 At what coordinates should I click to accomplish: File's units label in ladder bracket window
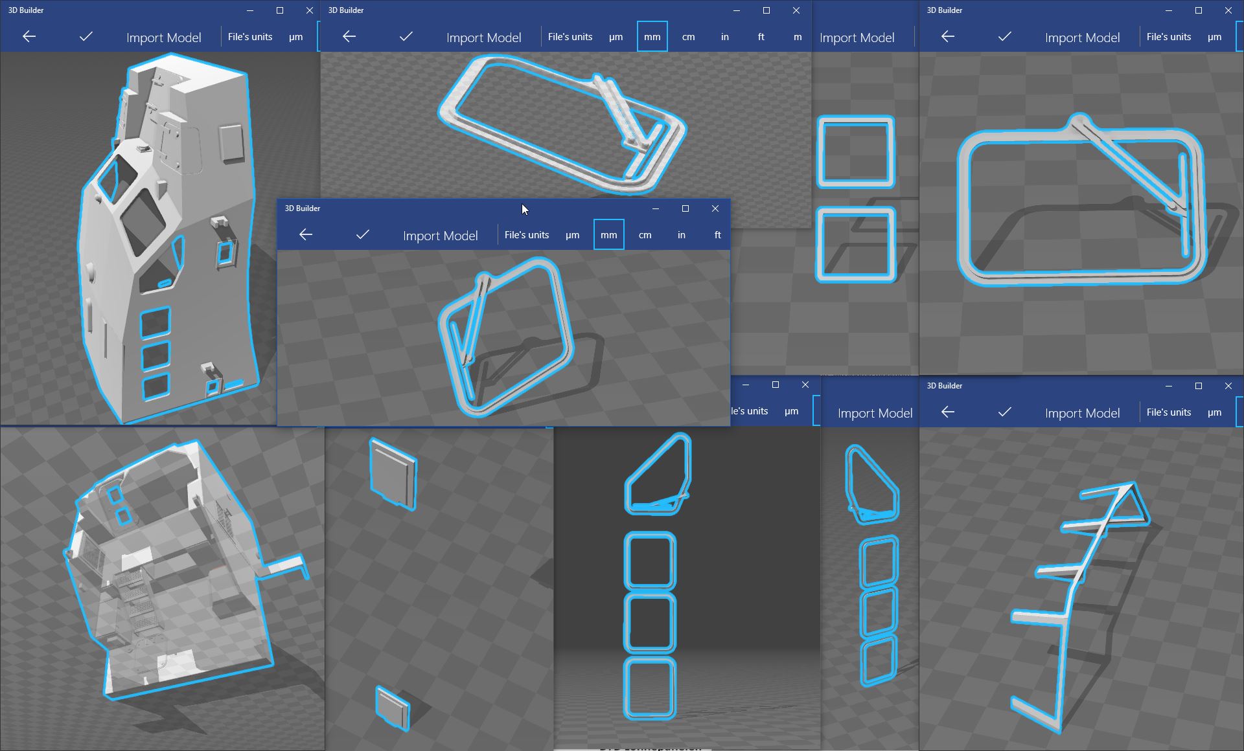click(x=1169, y=412)
